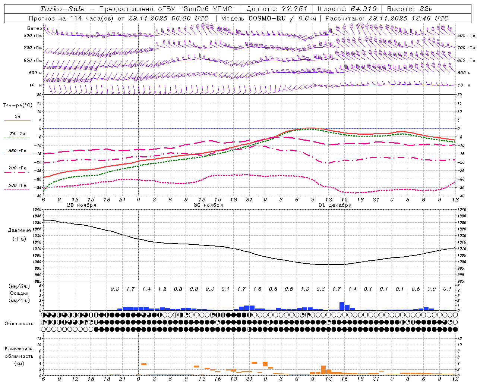Click the "10 м" wind level label on left
Screen dimensions: 477x382
coord(36,85)
